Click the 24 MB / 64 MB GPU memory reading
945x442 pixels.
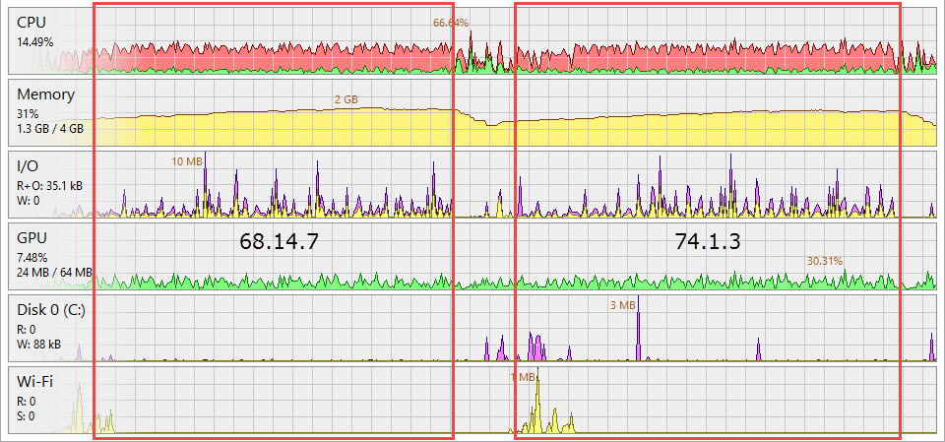pyautogui.click(x=55, y=272)
